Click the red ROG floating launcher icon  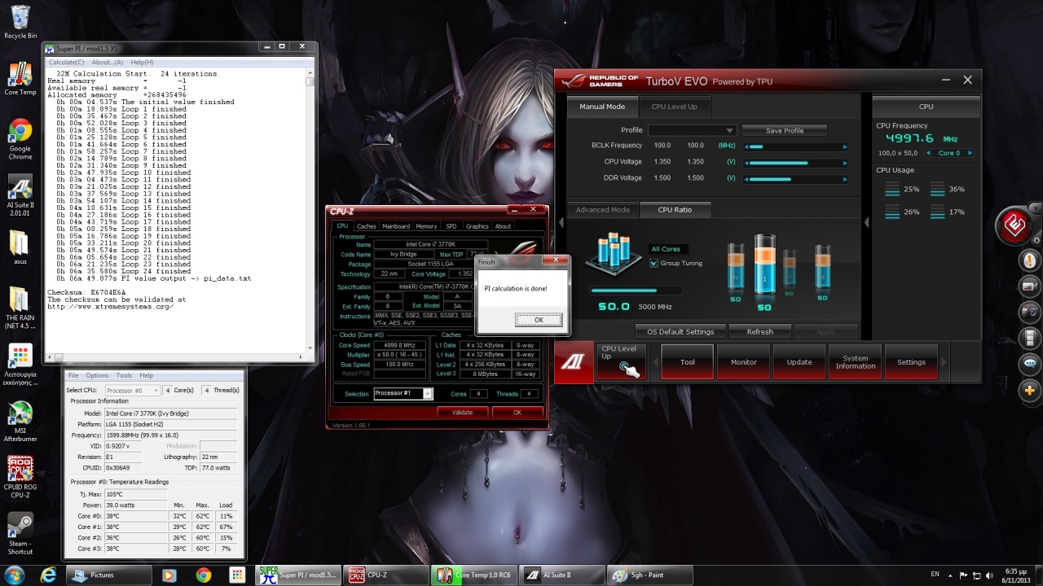coord(1015,226)
